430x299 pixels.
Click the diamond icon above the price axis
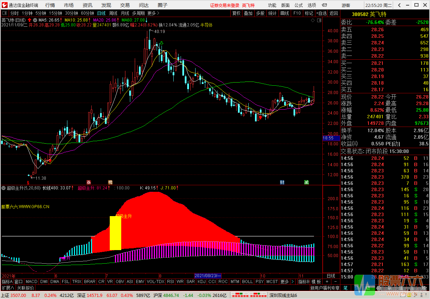click(x=313, y=20)
